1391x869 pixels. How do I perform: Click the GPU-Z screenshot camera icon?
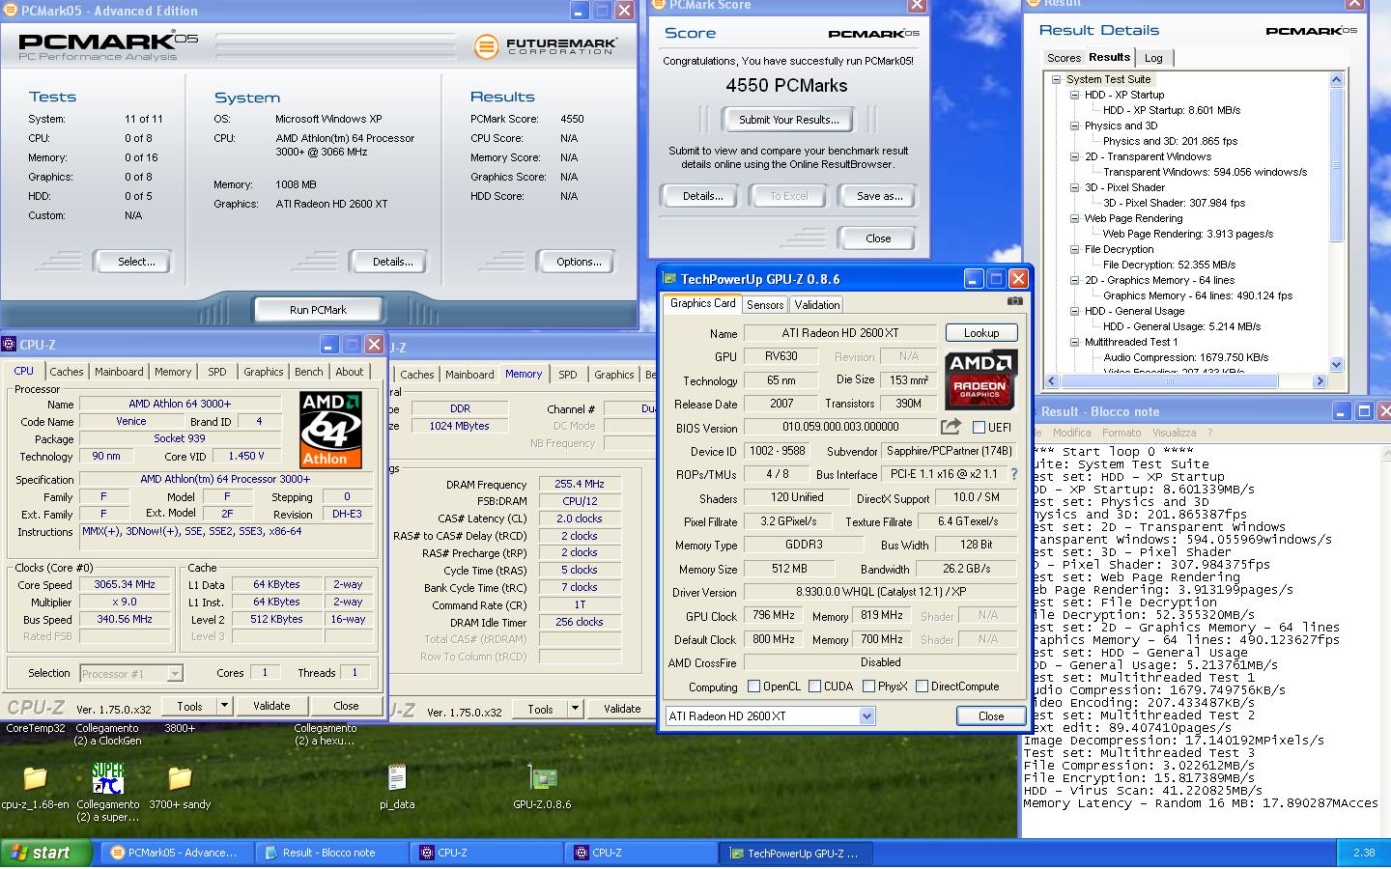pos(1014,301)
